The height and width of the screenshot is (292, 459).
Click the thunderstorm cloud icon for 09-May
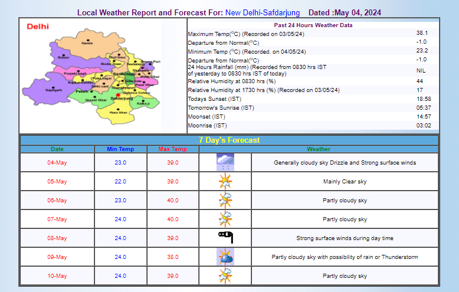pyautogui.click(x=225, y=257)
